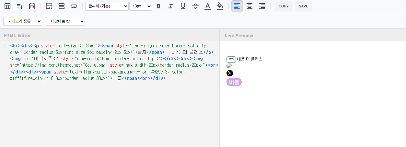Select left text alignment
This screenshot has width=406, height=147.
[x=237, y=6]
